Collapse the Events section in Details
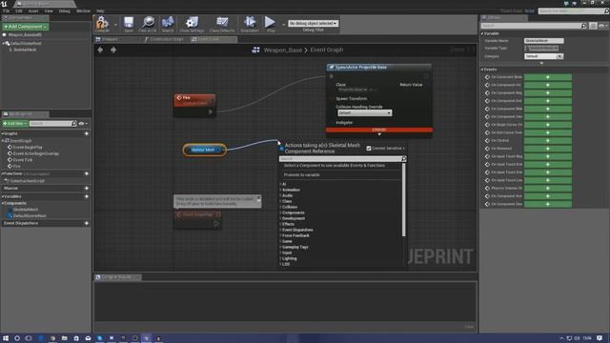Viewport: 610px width, 343px height. click(482, 70)
